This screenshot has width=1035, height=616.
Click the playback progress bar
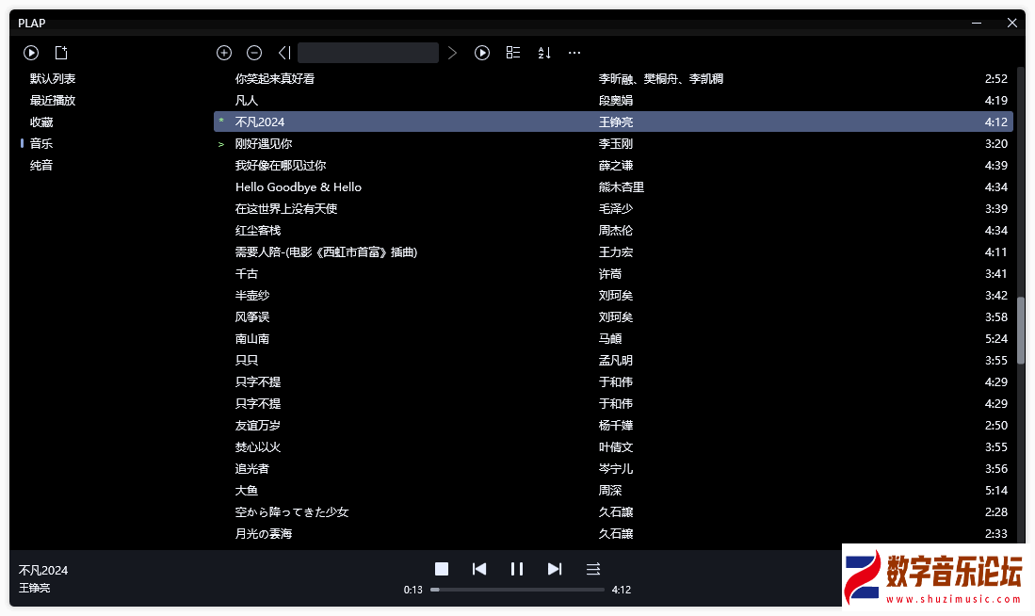(517, 590)
